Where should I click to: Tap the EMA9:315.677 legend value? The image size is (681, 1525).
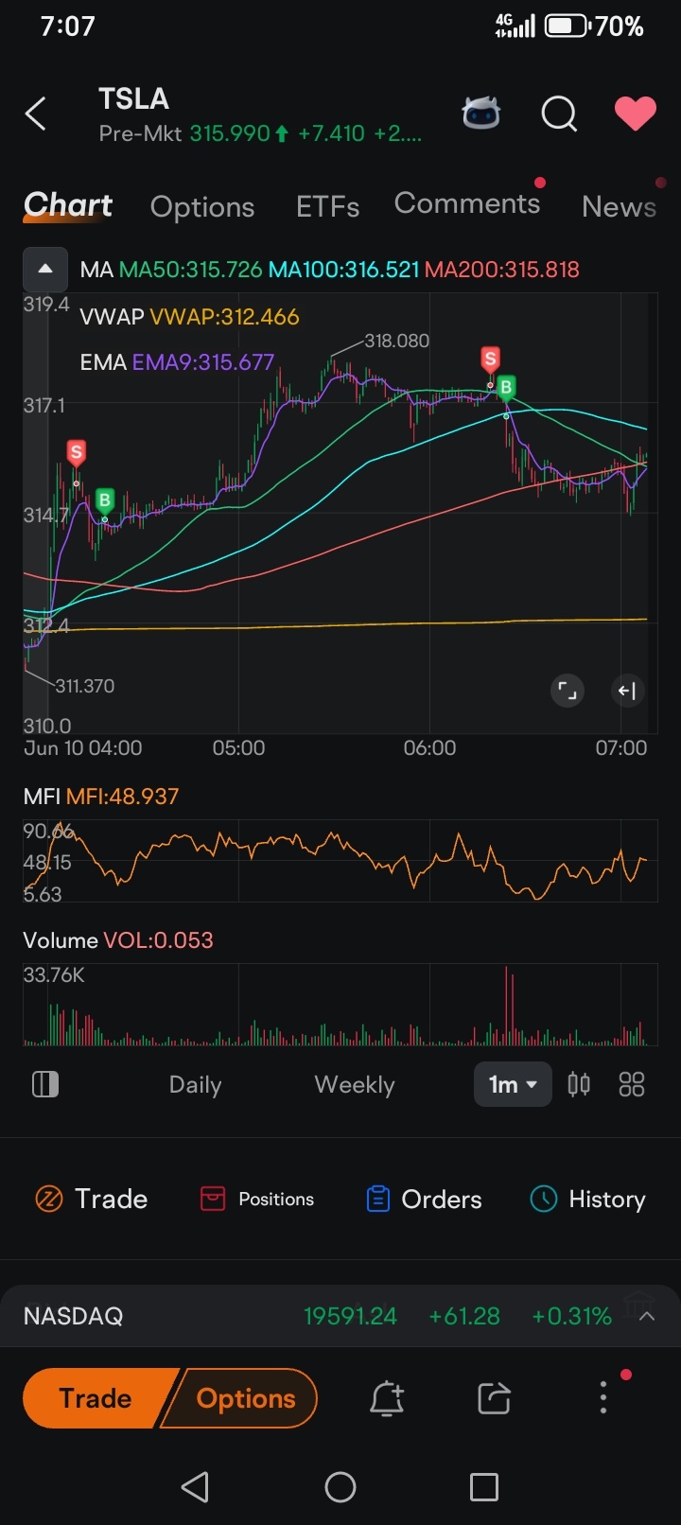(202, 362)
